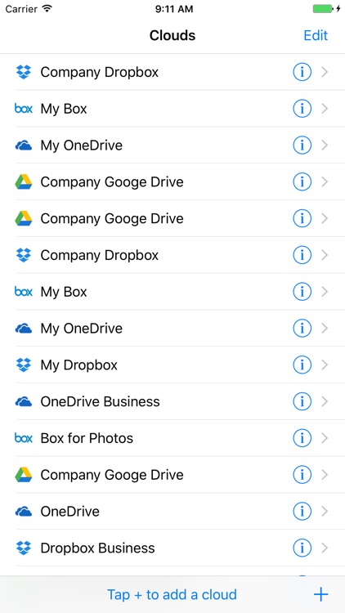Open Box for Photos via its chevron

point(325,438)
